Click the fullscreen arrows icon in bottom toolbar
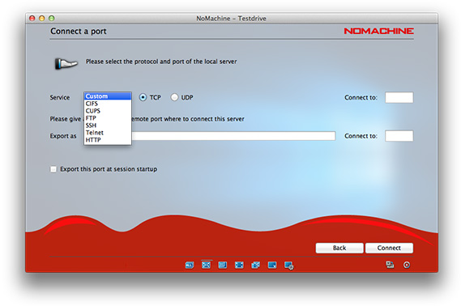Image resolution: width=461 pixels, height=306 pixels. (239, 266)
